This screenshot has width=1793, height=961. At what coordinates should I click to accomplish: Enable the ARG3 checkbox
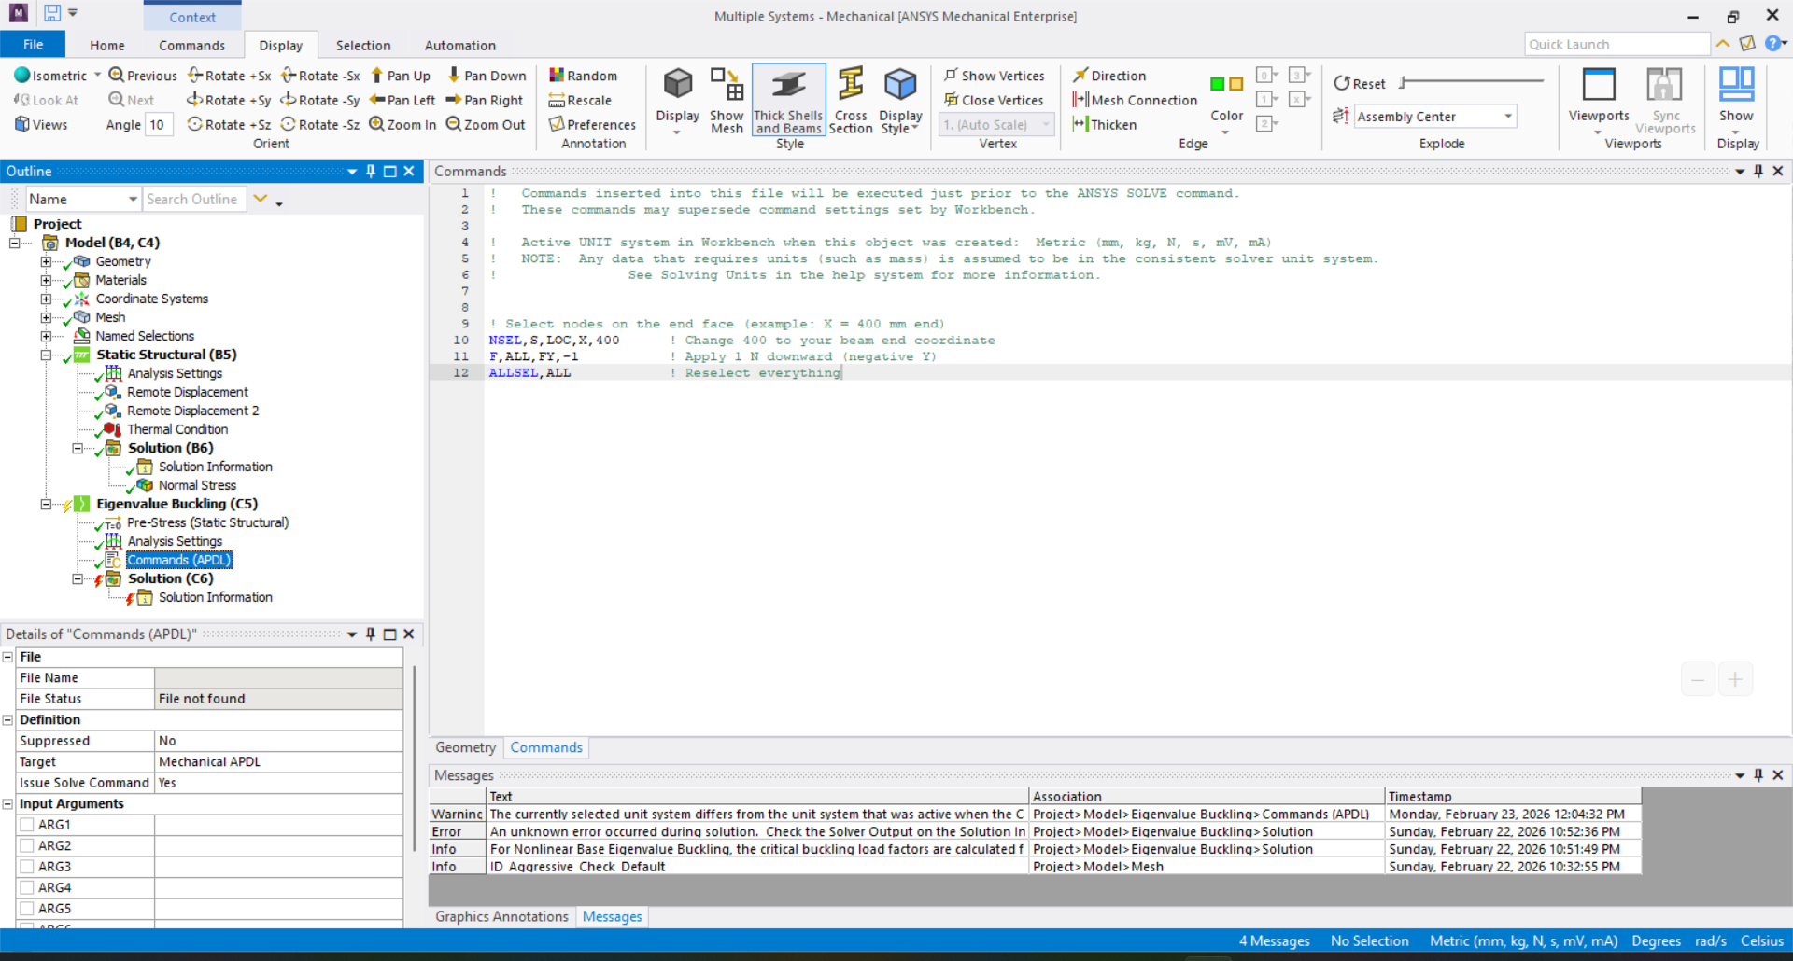point(27,867)
